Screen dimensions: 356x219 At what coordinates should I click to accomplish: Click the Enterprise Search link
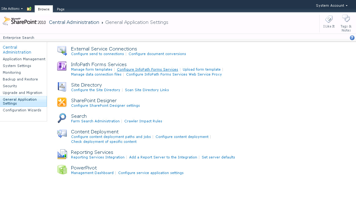(19, 38)
